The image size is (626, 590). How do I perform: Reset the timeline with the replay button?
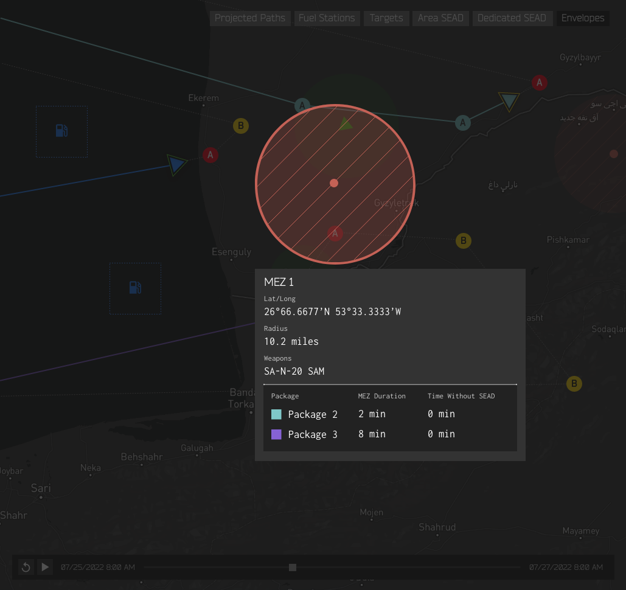(26, 567)
